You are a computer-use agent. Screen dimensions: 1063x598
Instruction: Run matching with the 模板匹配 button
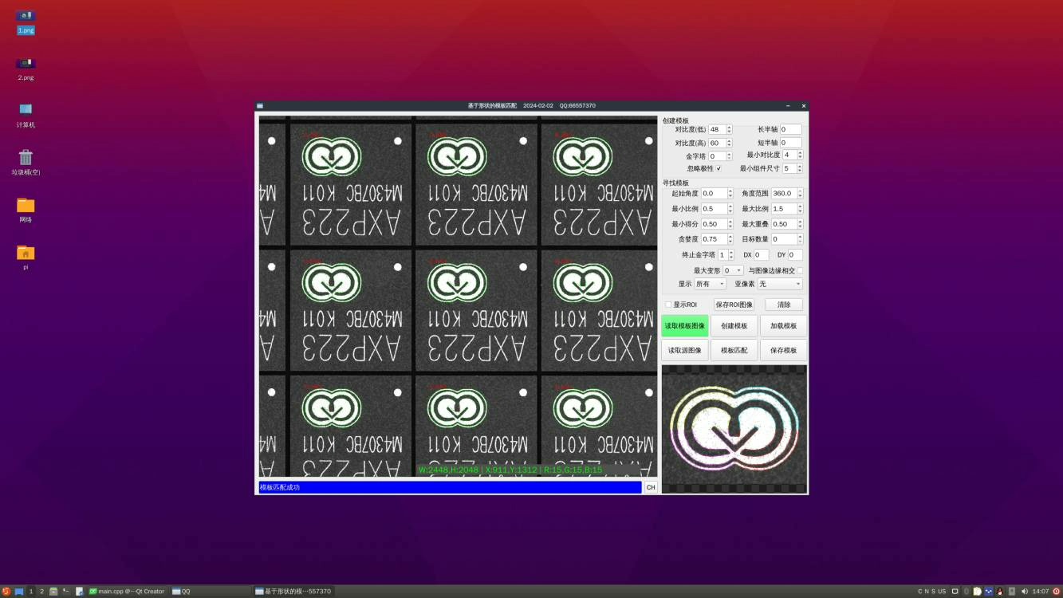[x=734, y=350]
